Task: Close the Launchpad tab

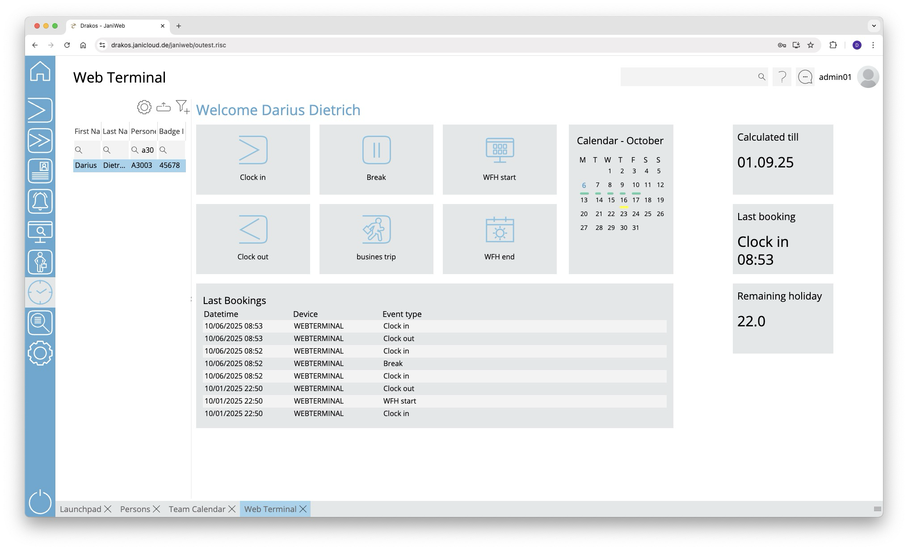Action: (x=108, y=509)
